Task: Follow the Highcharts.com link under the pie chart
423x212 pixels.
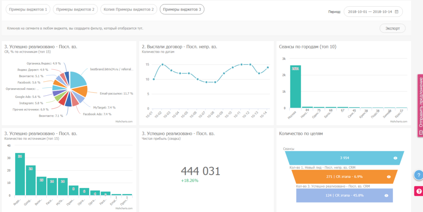Action: [124, 122]
